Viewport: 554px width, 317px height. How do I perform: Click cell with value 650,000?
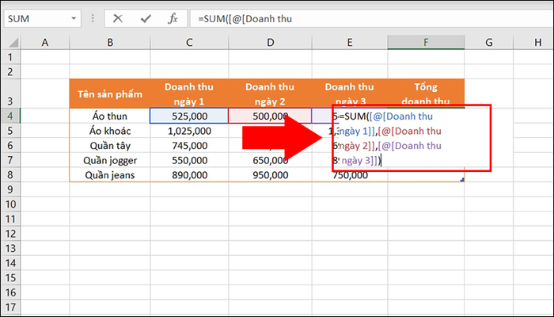click(x=270, y=160)
